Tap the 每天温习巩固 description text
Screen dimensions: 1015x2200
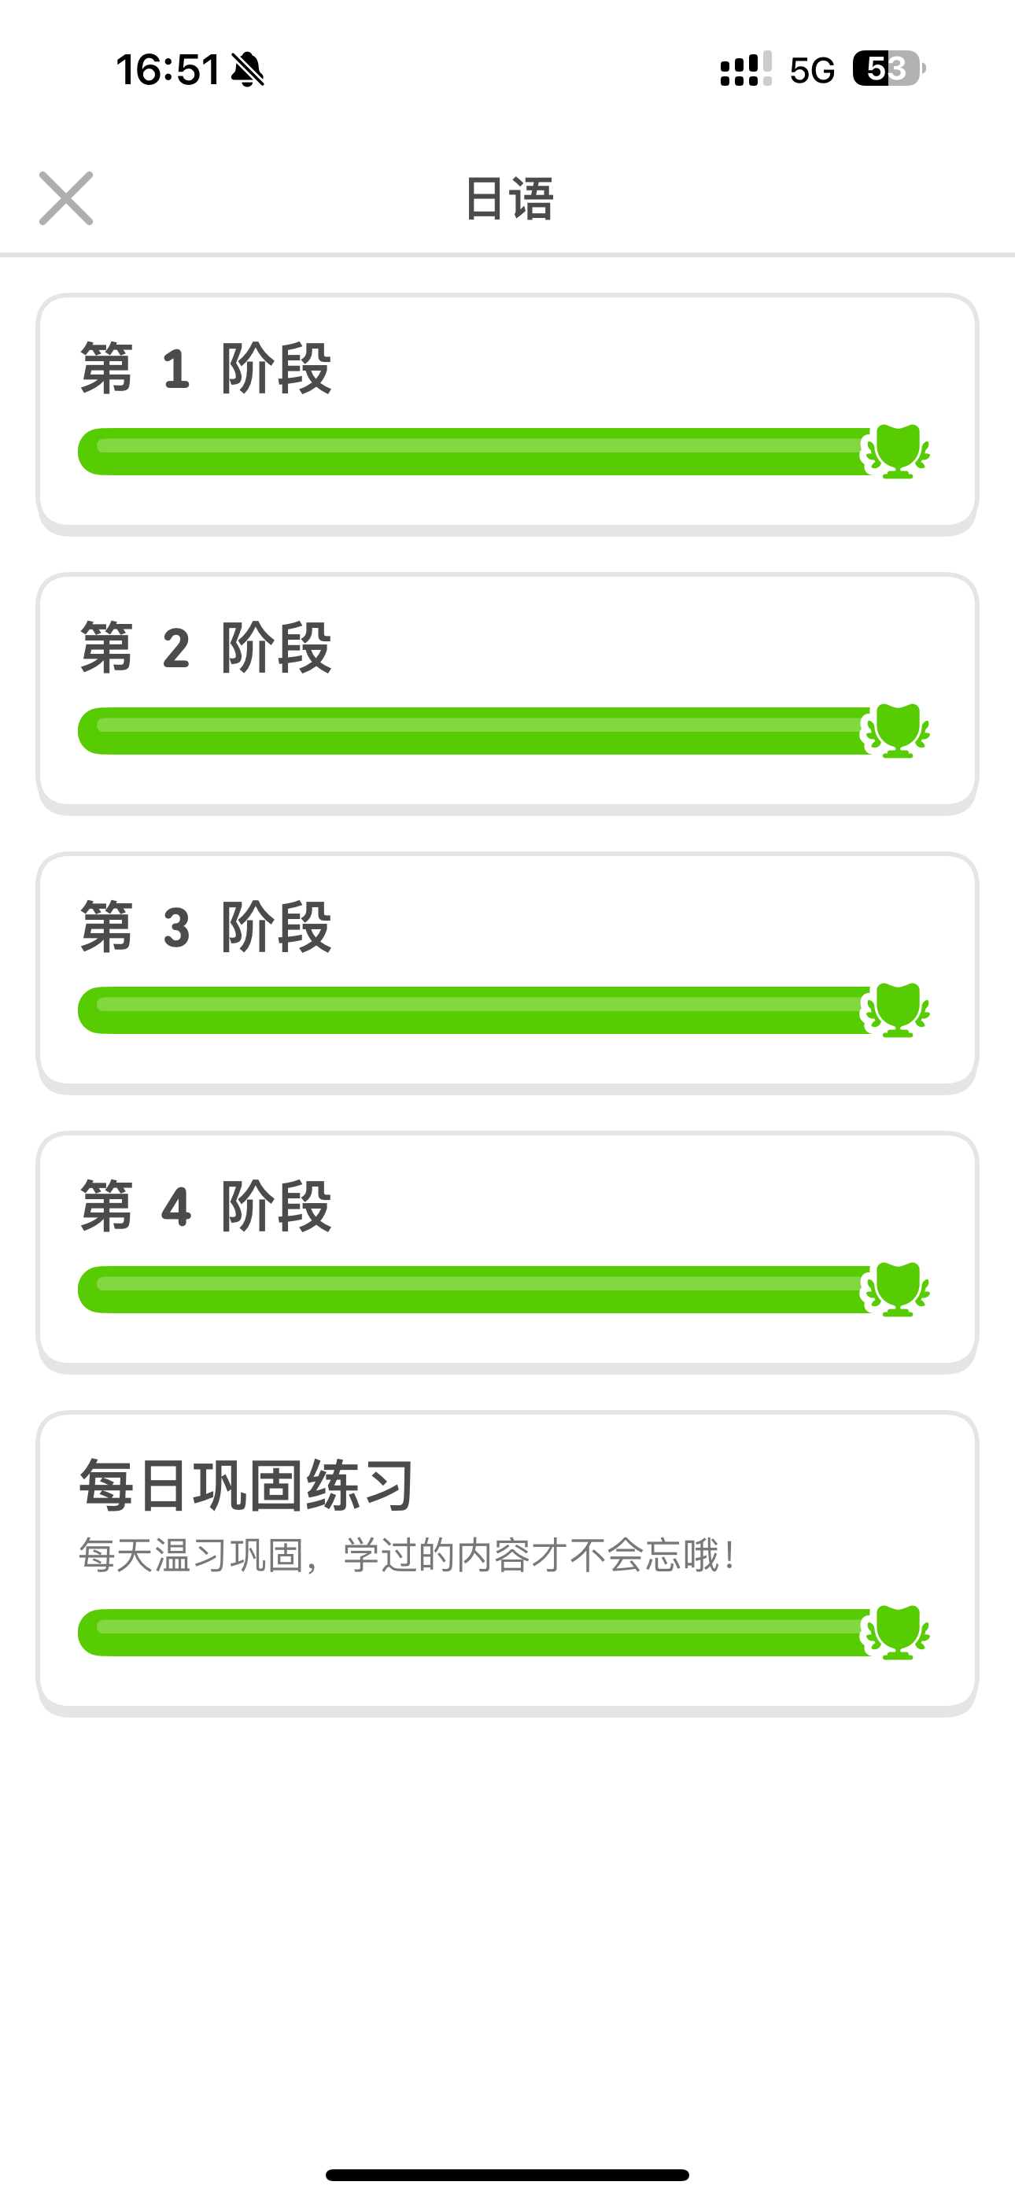pyautogui.click(x=407, y=1556)
